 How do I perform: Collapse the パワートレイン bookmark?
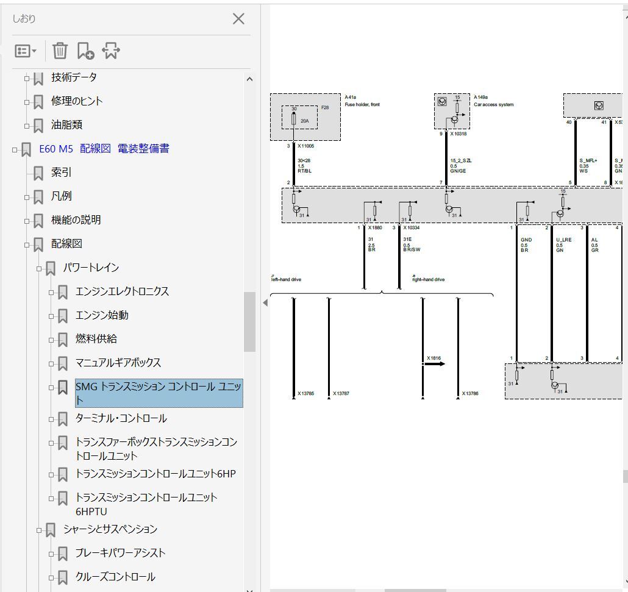[39, 269]
